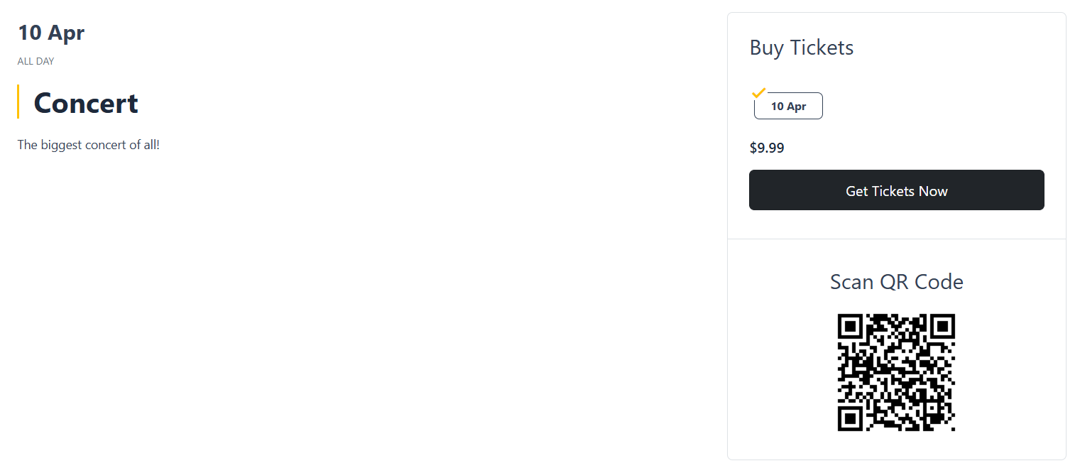Image resolution: width=1080 pixels, height=473 pixels.
Task: Select the 10 Apr ticket date option
Action: pos(788,107)
